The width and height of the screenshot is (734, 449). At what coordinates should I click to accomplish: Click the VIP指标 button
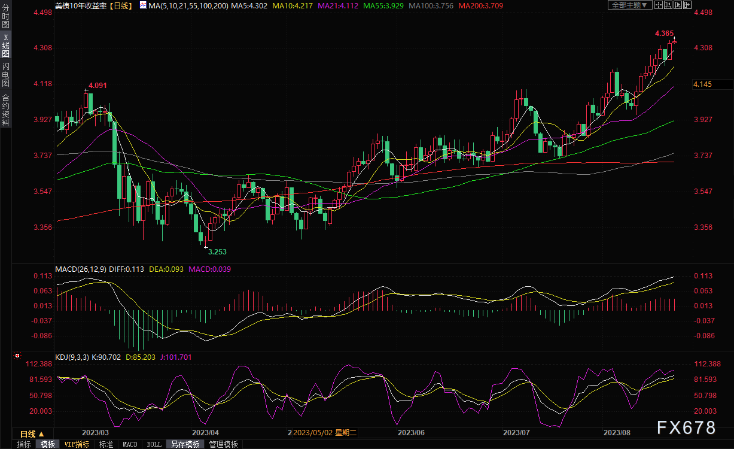[x=77, y=444]
